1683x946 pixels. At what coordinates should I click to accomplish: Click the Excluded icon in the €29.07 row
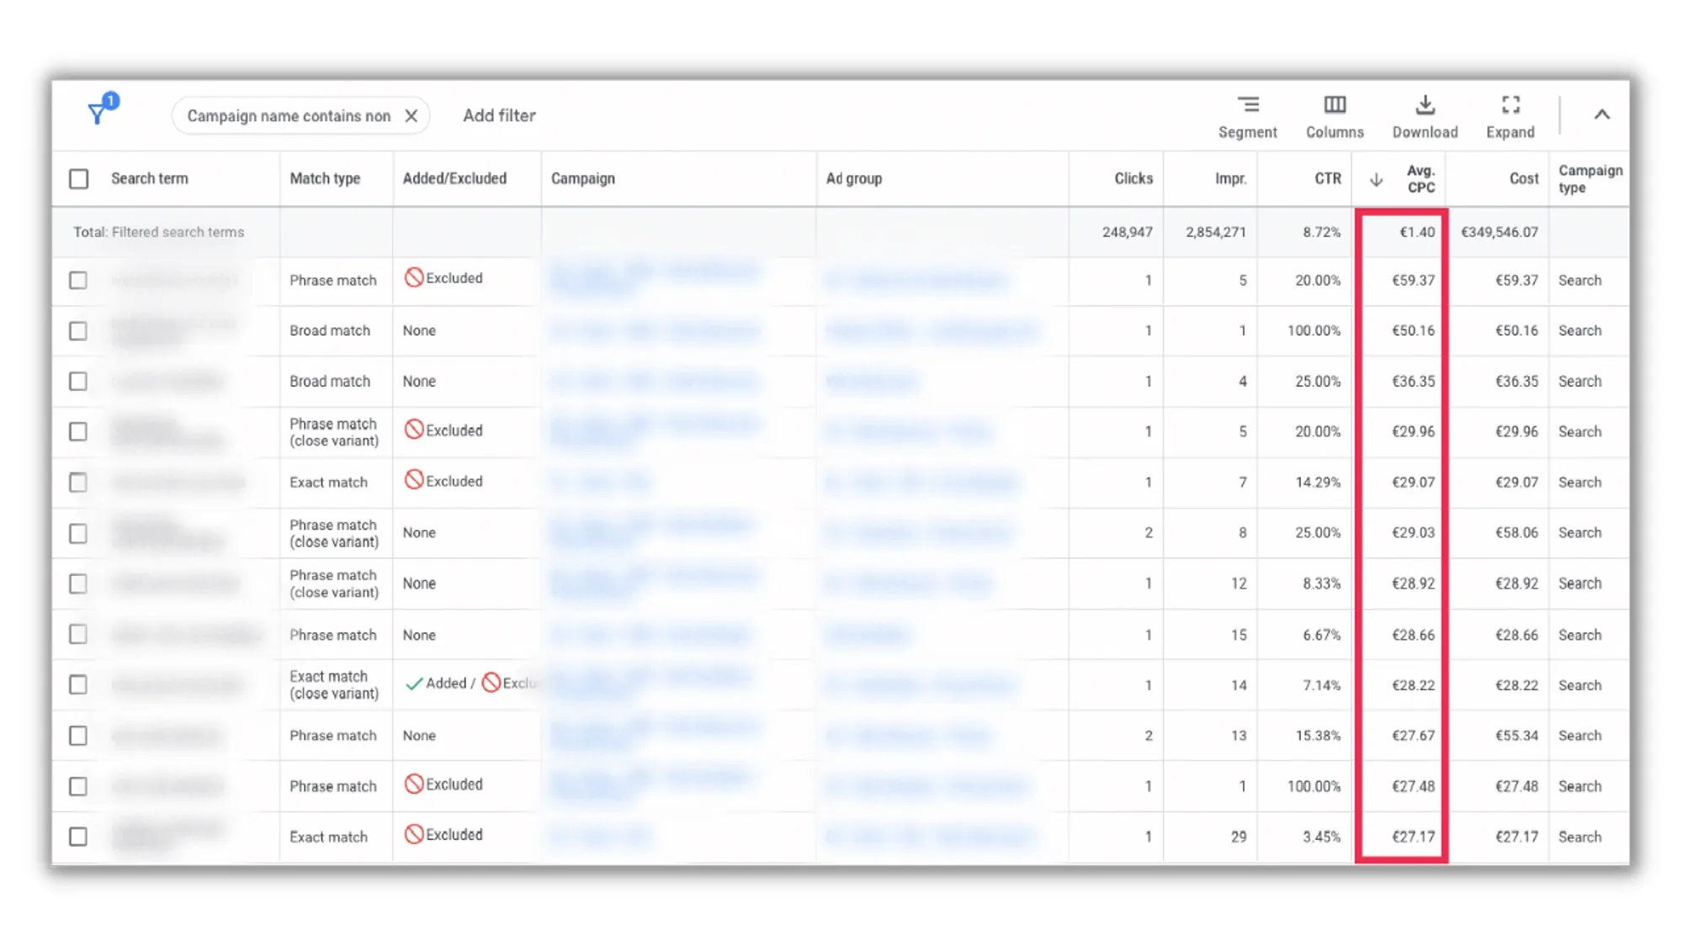(413, 480)
